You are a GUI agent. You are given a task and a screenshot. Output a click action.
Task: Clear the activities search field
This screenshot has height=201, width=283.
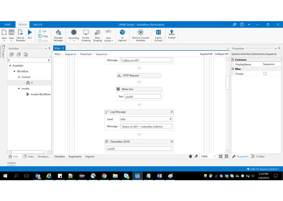pyautogui.click(x=49, y=60)
